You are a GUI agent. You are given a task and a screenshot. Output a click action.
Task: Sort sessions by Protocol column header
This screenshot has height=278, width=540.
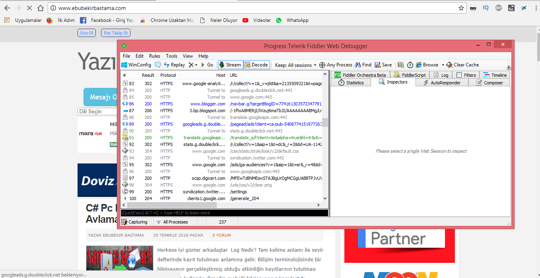[168, 75]
